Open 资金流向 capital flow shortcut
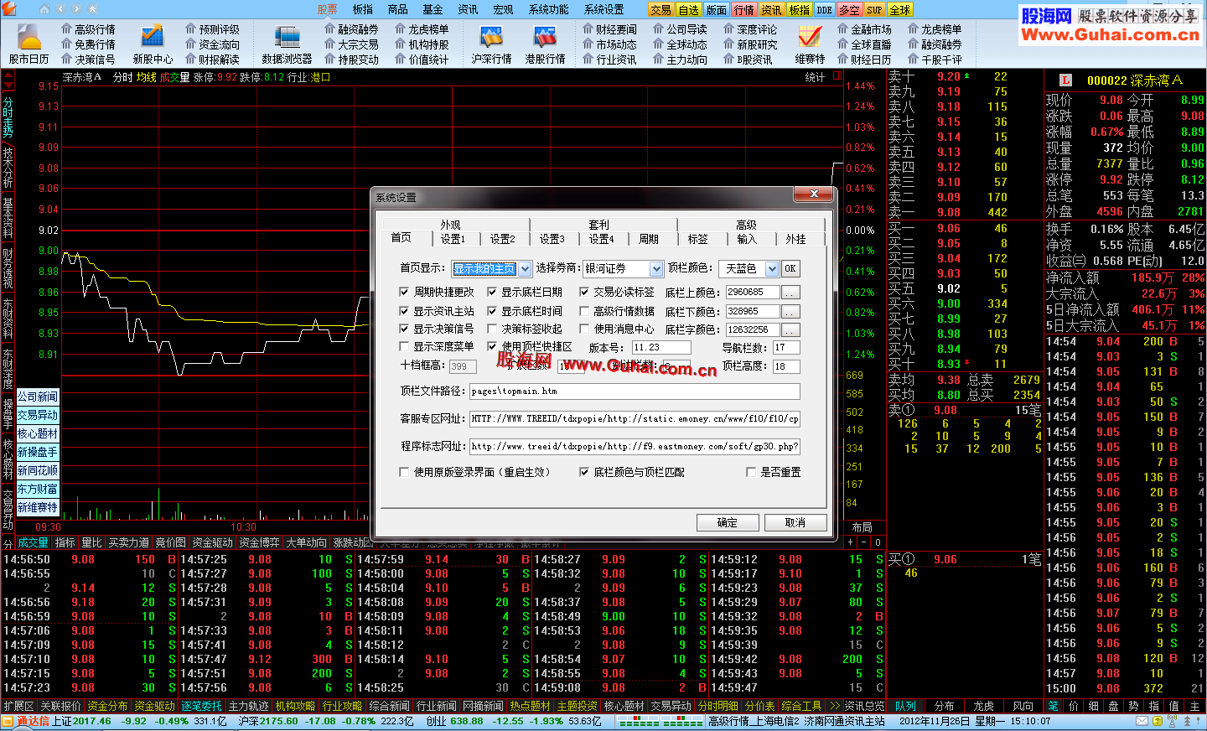 (212, 44)
